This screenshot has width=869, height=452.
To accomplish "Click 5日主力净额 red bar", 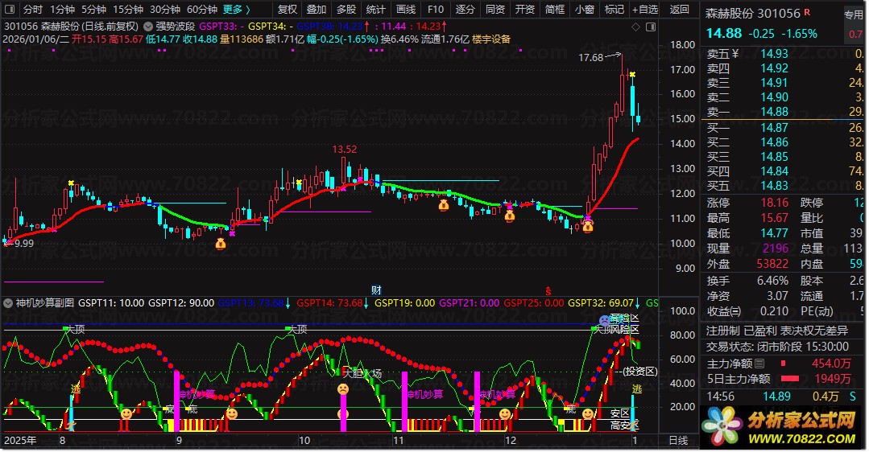I will pyautogui.click(x=790, y=379).
